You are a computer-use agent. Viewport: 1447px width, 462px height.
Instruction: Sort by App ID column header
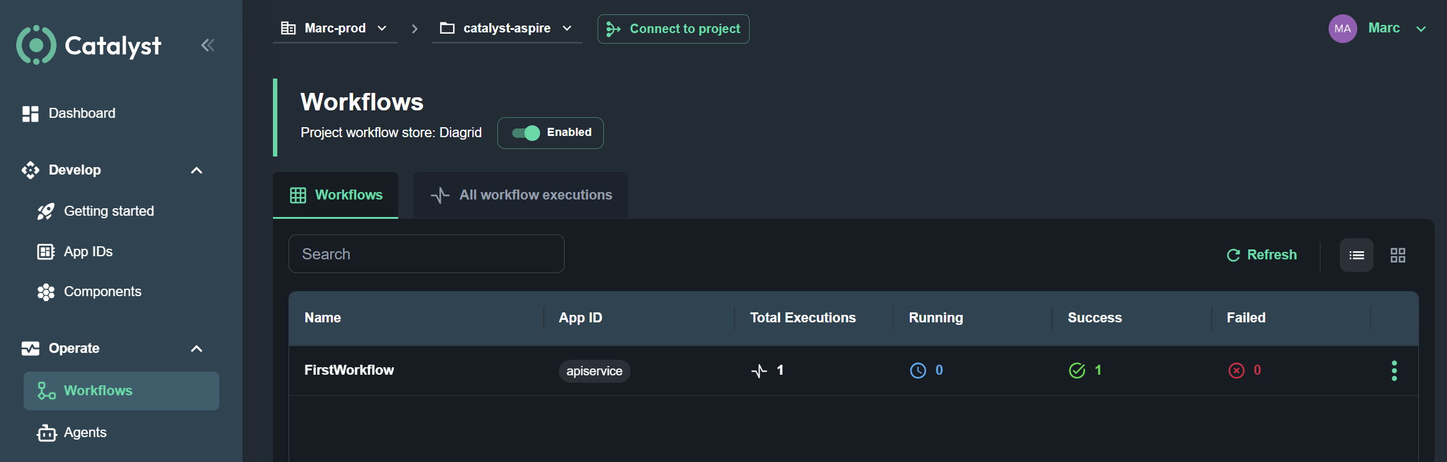581,318
